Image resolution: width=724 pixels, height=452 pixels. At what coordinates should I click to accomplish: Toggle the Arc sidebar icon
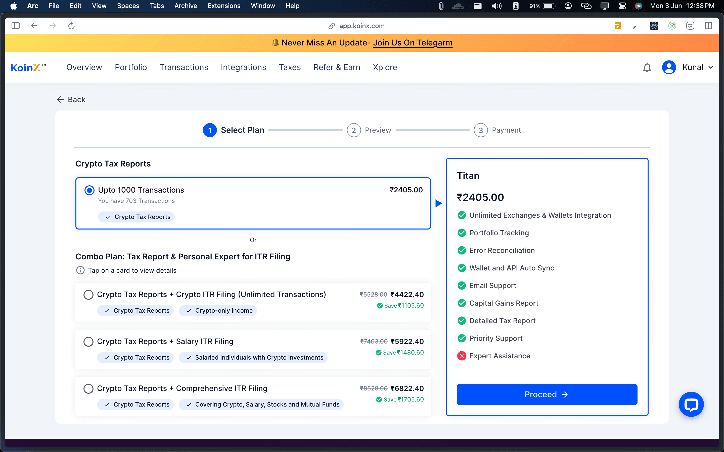tap(16, 26)
